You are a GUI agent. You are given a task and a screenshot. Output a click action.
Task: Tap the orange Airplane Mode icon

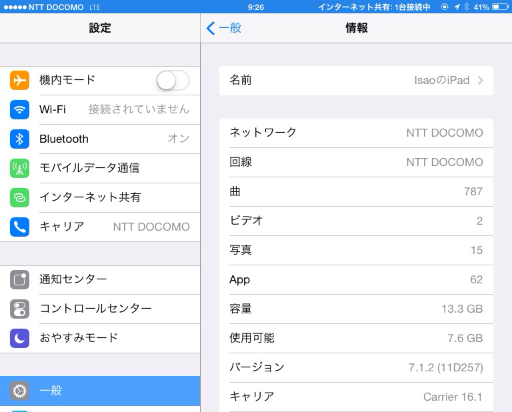pyautogui.click(x=19, y=80)
